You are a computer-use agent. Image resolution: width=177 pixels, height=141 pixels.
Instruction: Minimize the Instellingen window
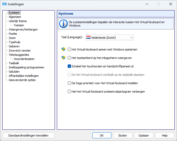pyautogui.click(x=147, y=4)
